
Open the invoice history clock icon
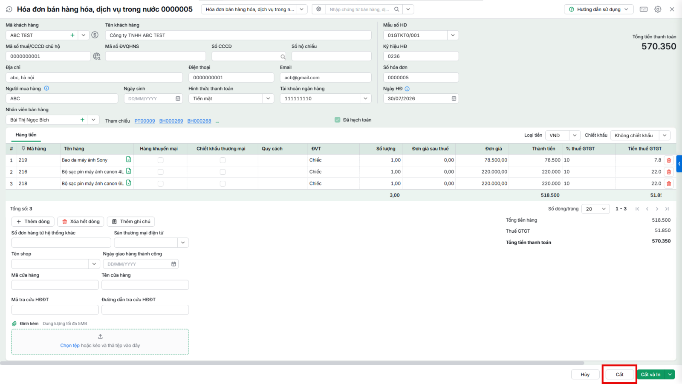point(9,9)
